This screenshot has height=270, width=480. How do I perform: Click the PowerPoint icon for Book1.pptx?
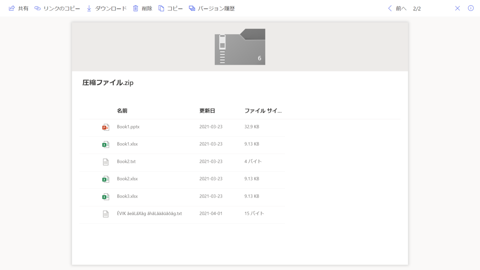tap(106, 127)
